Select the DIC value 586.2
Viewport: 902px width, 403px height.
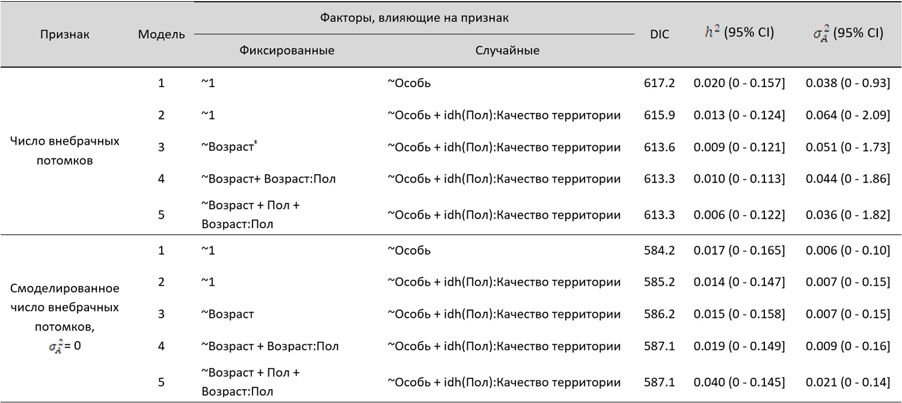coord(660,314)
